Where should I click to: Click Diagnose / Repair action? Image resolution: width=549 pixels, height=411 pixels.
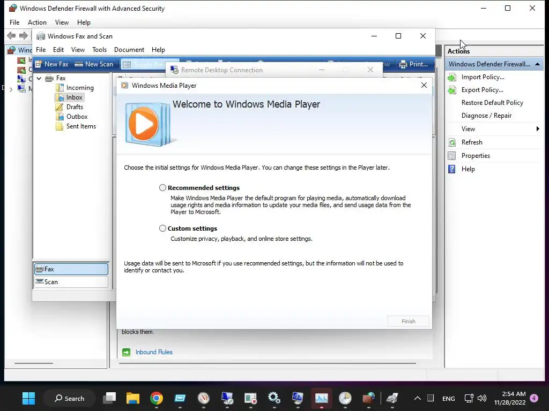(486, 116)
